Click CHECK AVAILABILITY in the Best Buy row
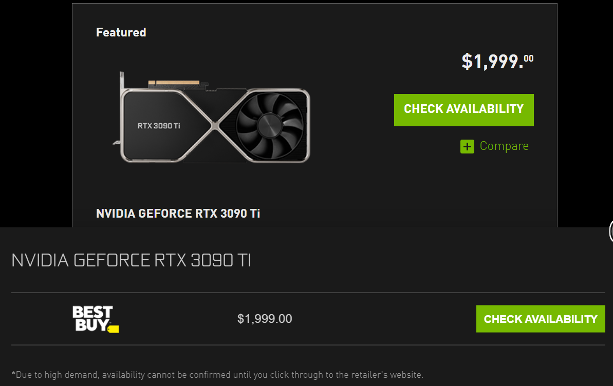 coord(540,318)
